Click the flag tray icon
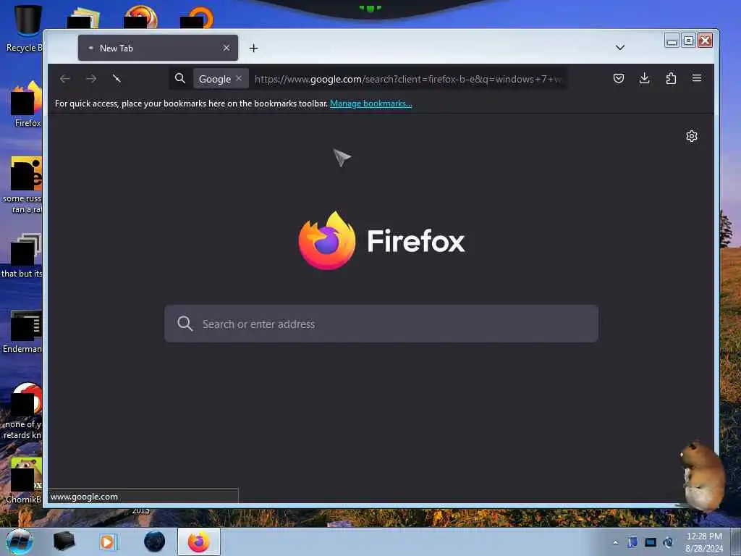The image size is (741, 556). coord(632,542)
